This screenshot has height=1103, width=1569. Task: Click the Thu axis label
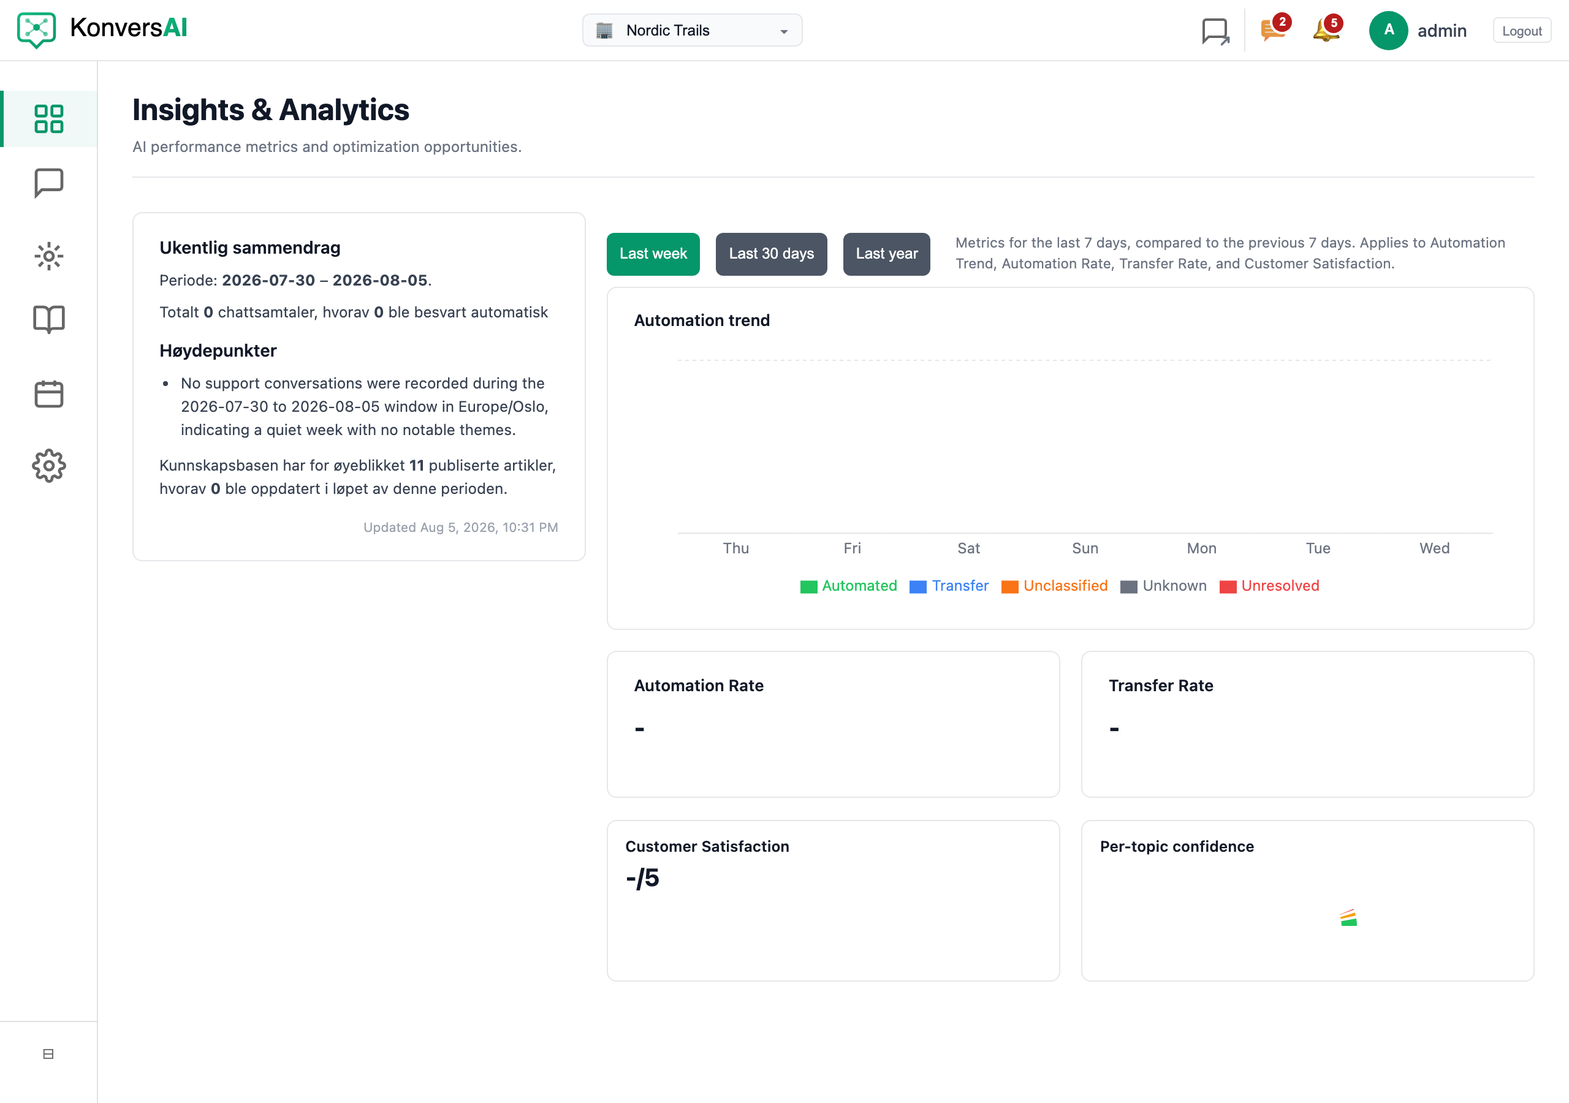click(x=736, y=548)
